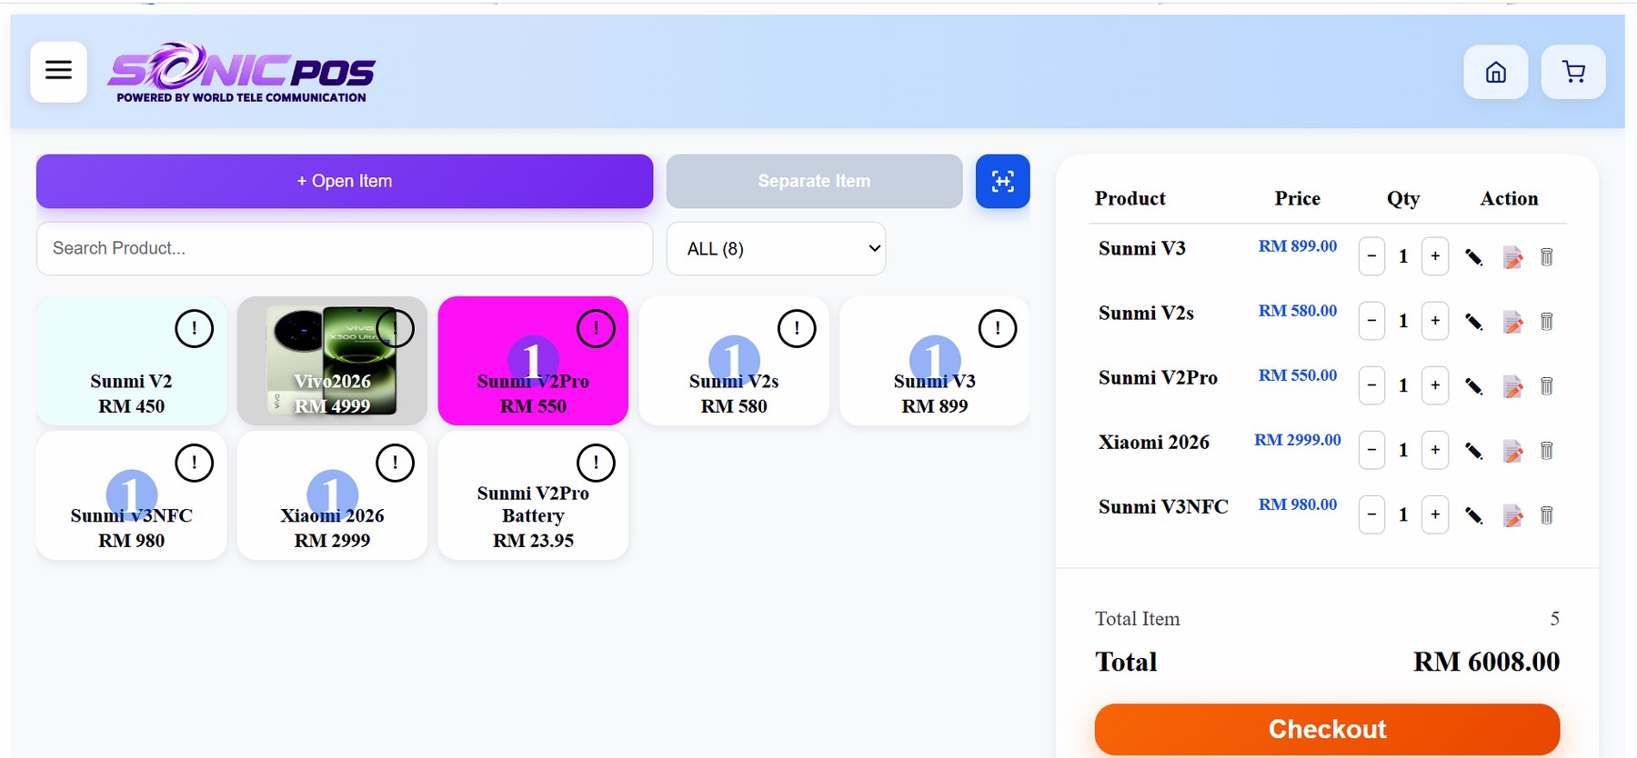Click the barcode scan icon button
The image size is (1637, 758).
[x=1002, y=181]
